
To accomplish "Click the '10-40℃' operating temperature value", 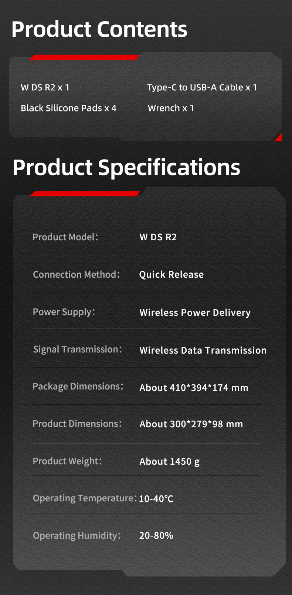I will coord(156,499).
